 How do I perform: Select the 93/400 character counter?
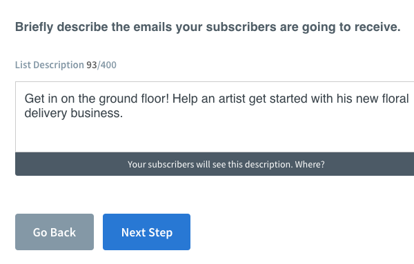pyautogui.click(x=101, y=65)
